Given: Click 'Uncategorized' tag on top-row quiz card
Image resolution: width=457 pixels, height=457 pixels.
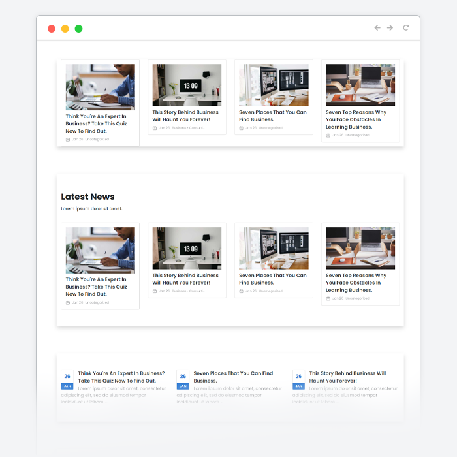Looking at the screenshot, I should pos(97,139).
